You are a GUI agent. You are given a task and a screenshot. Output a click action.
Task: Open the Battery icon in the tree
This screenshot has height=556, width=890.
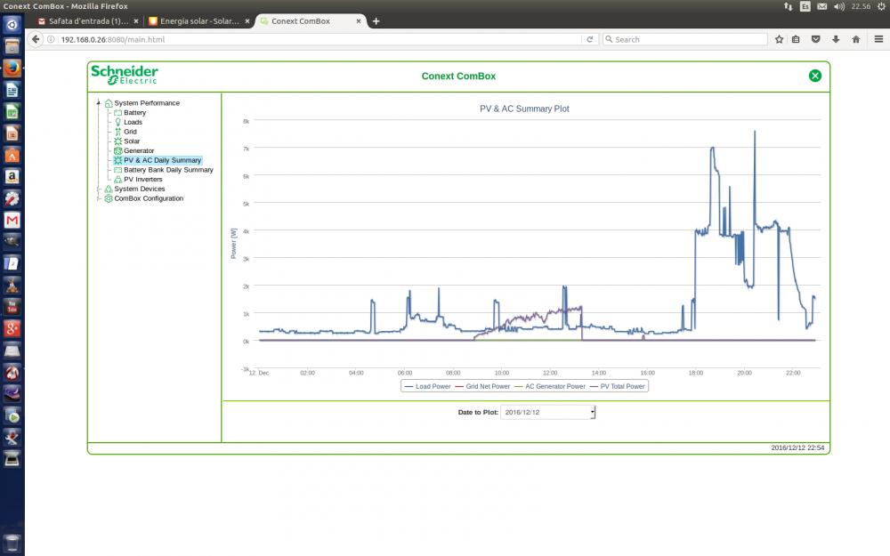tap(118, 112)
